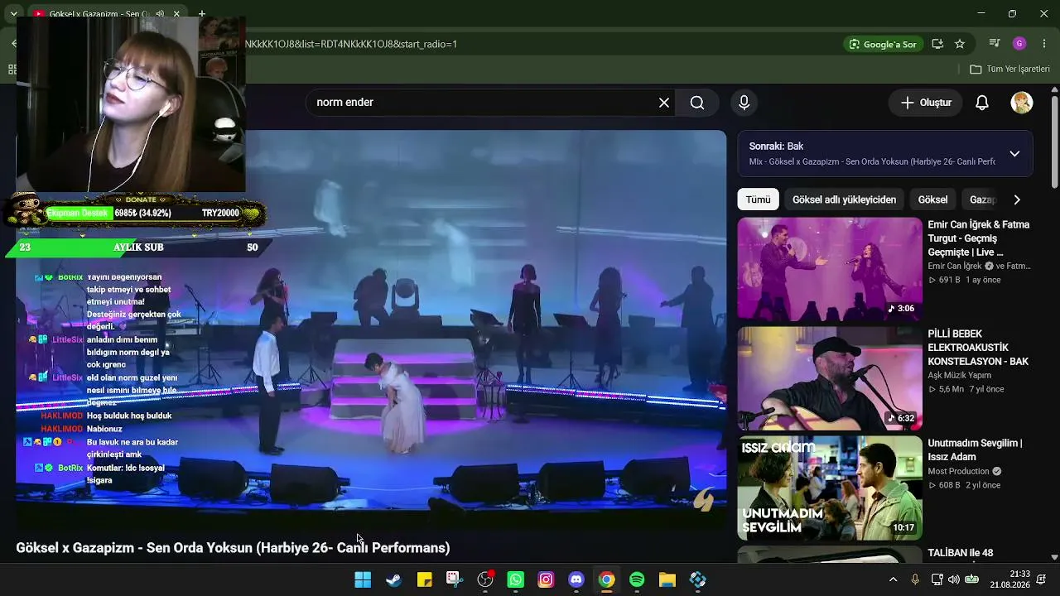This screenshot has height=596, width=1060.
Task: Visit the Aşk Müzik Yapım channel
Action: (x=959, y=375)
